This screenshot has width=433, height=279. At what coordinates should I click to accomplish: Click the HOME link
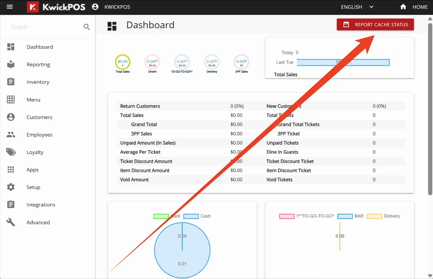tap(420, 7)
